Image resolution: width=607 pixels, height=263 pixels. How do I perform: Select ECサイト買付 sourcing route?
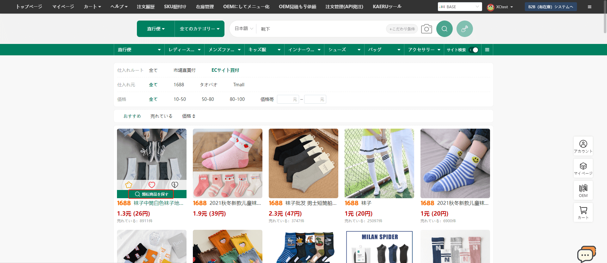225,70
